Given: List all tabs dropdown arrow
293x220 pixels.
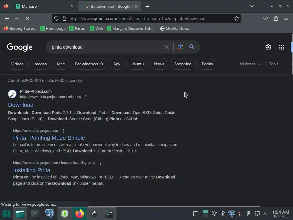Looking at the screenshot, I should [252, 6].
